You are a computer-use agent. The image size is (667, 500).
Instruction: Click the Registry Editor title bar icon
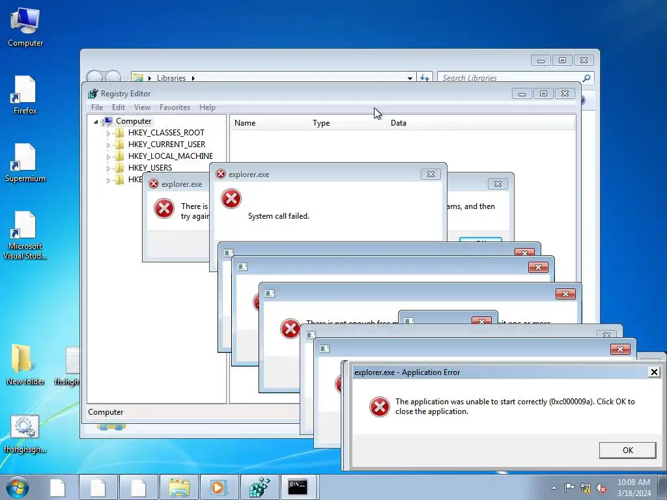click(92, 94)
